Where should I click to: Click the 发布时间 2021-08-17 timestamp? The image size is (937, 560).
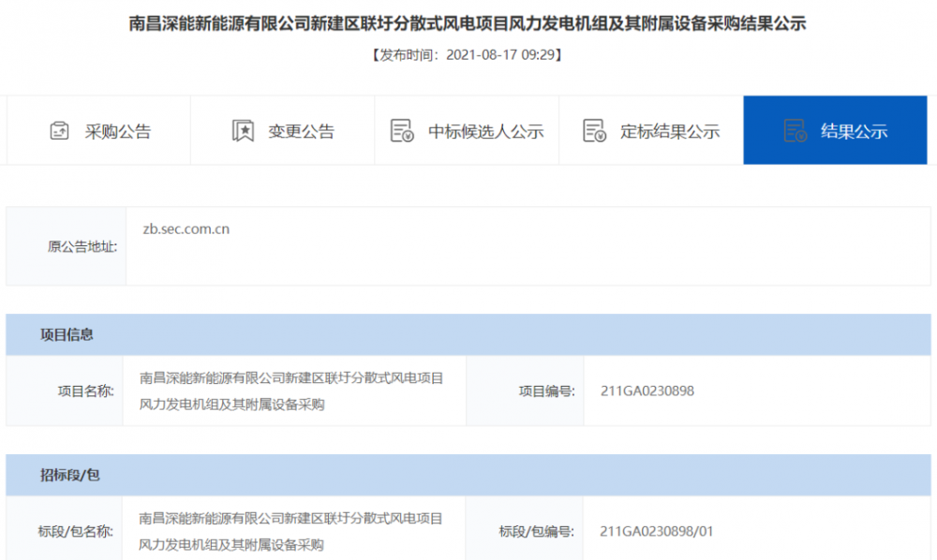[x=468, y=55]
